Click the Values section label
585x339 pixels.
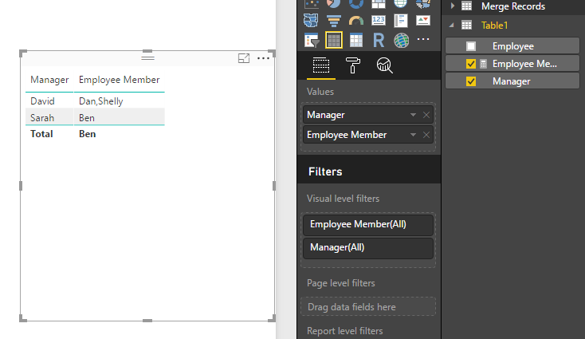[x=320, y=92]
